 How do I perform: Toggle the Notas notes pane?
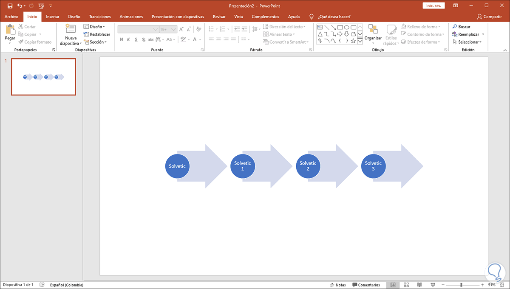pyautogui.click(x=337, y=285)
